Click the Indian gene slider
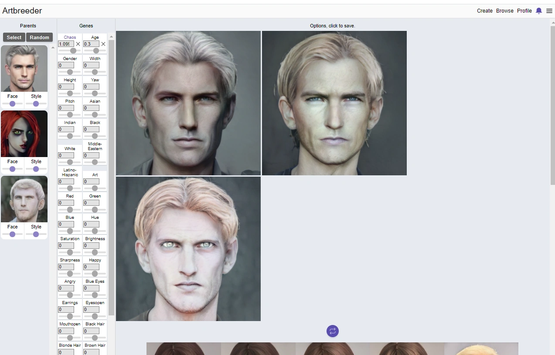Image resolution: width=555 pixels, height=355 pixels. click(70, 136)
